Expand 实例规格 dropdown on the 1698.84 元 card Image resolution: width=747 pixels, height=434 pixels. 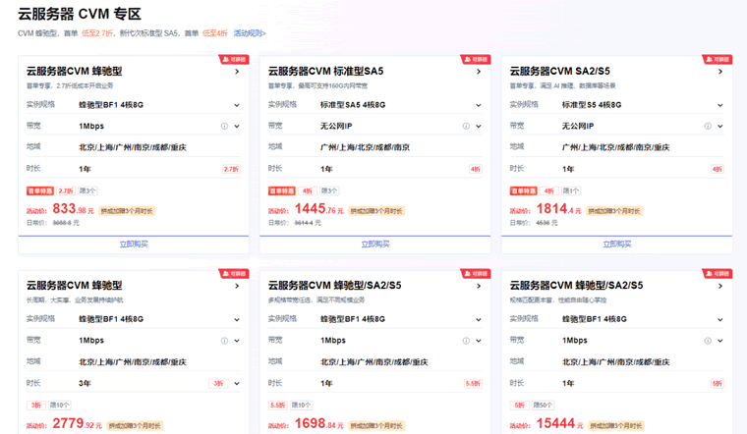pos(479,320)
